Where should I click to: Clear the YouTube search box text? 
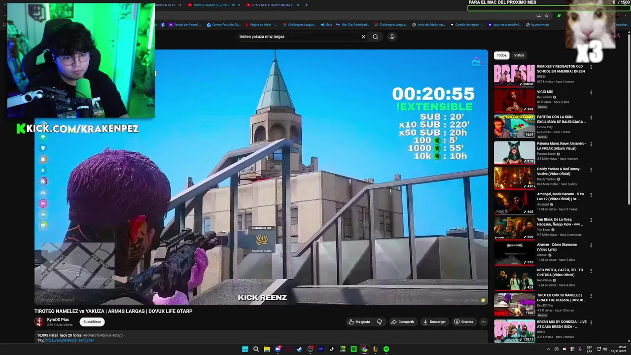point(363,36)
